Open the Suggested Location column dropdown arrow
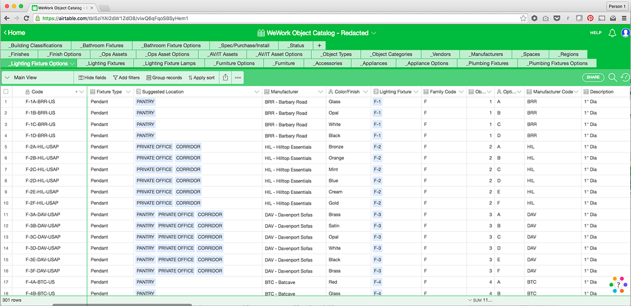The image size is (631, 306). point(257,91)
